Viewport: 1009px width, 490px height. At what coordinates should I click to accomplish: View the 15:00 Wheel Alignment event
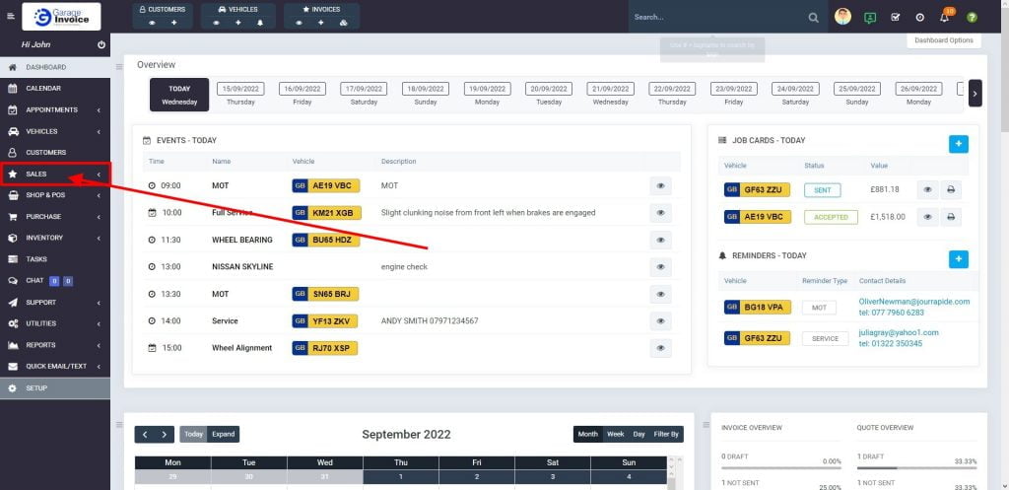pyautogui.click(x=660, y=348)
